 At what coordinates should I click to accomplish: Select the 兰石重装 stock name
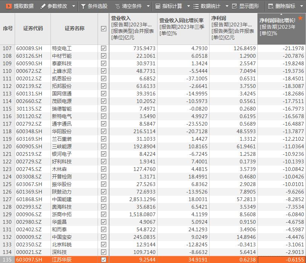tap(62, 139)
